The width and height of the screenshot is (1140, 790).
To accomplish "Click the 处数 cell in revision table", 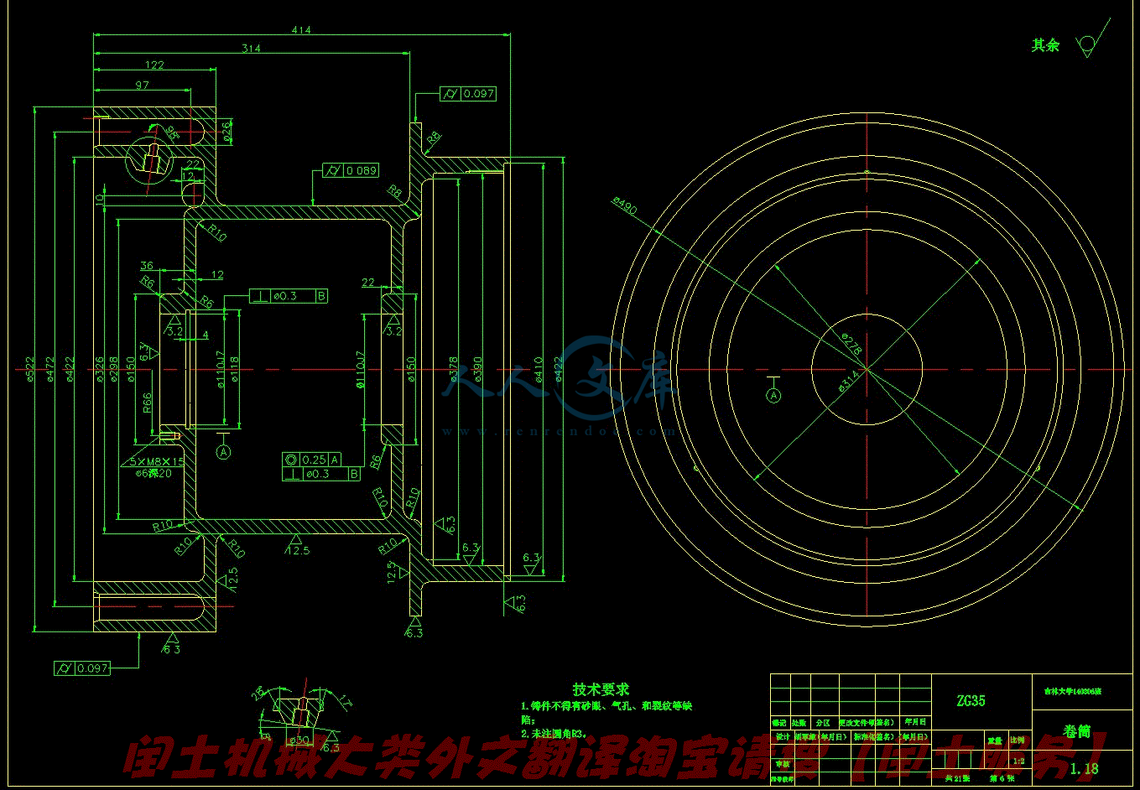I will tap(799, 723).
